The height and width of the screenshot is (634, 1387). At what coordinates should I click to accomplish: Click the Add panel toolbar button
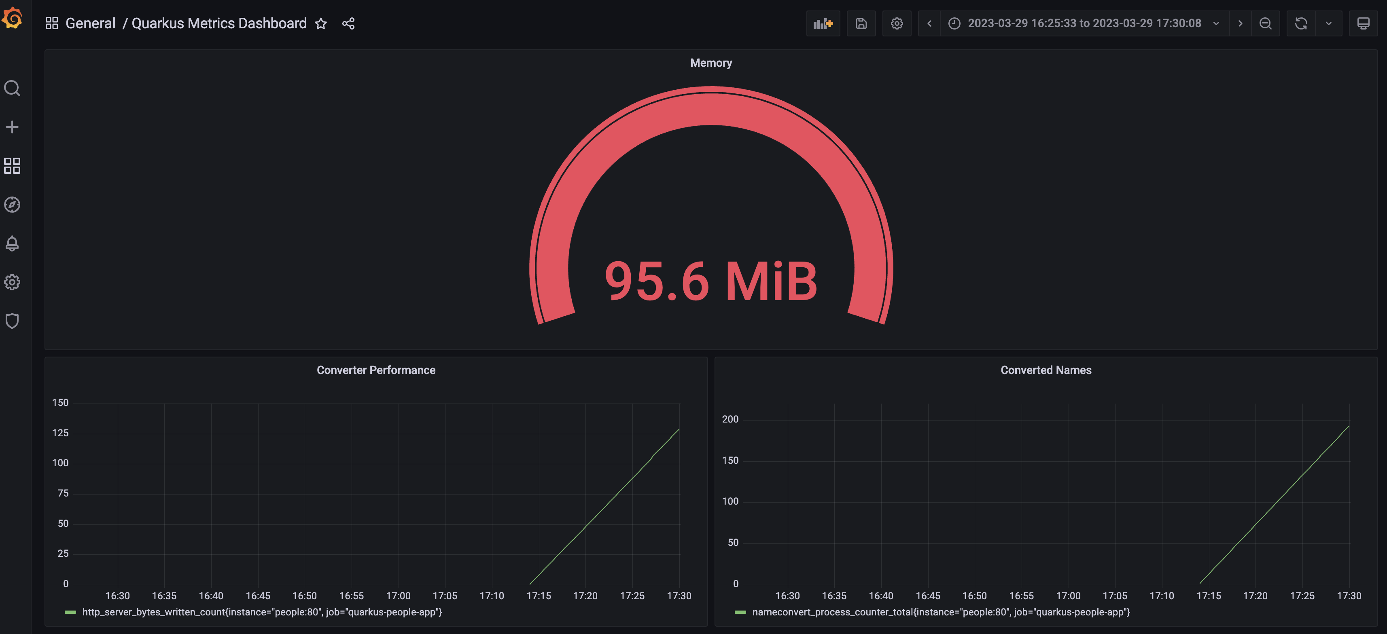(x=823, y=24)
